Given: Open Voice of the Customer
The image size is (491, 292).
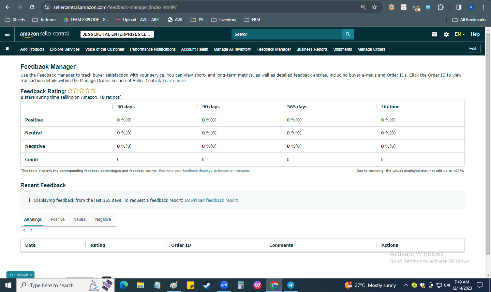Looking at the screenshot, I should pos(105,49).
